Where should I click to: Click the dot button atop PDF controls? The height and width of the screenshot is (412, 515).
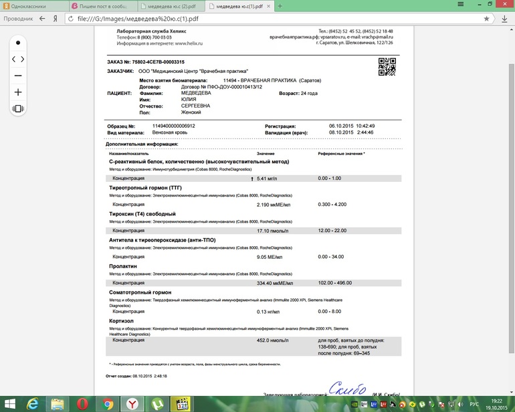[18, 43]
